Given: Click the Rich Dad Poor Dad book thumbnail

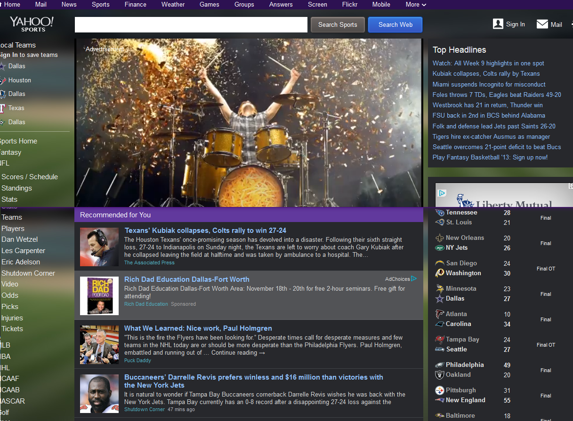Looking at the screenshot, I should [99, 296].
